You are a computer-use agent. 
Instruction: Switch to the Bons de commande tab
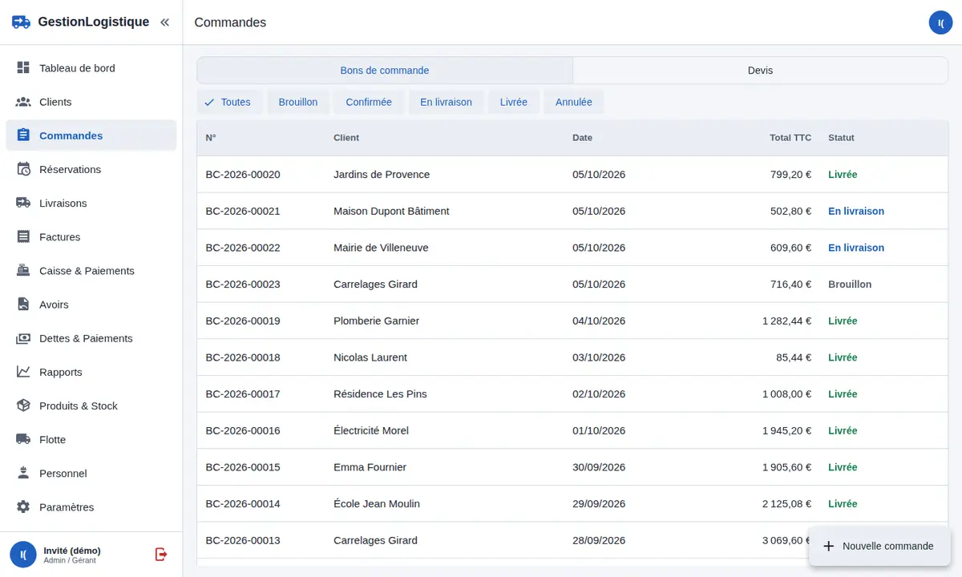pos(385,71)
